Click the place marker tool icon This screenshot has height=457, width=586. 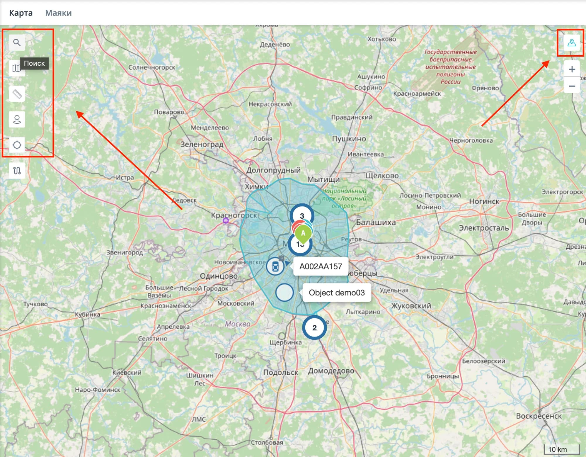coord(17,120)
